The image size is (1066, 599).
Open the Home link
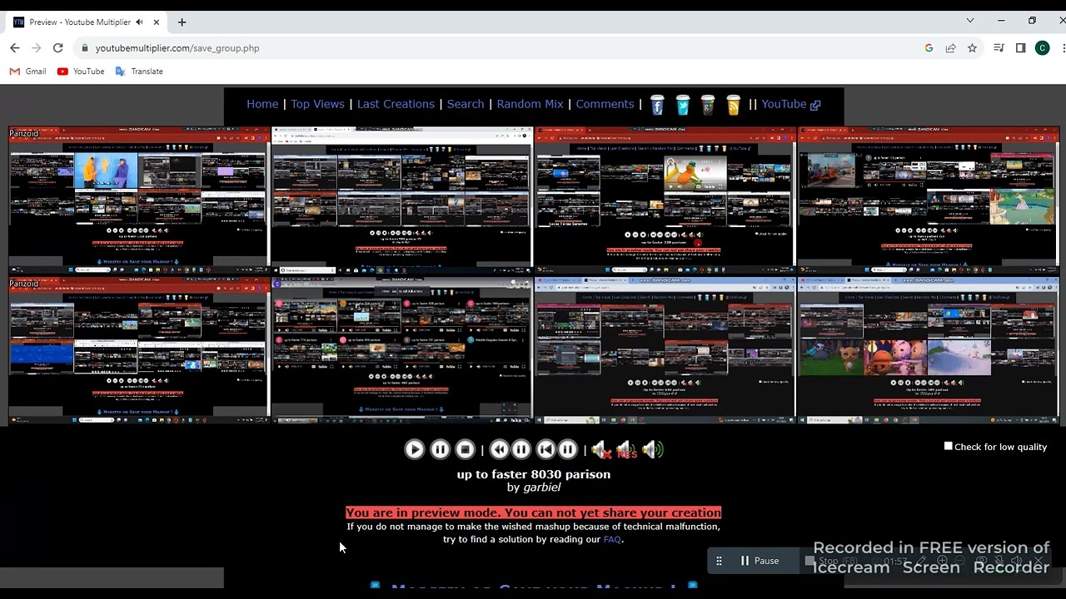click(262, 104)
